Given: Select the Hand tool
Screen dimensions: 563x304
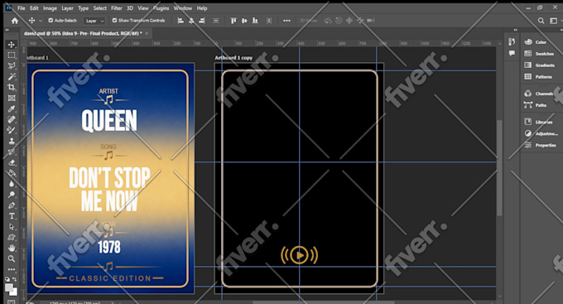Looking at the screenshot, I should (x=12, y=248).
